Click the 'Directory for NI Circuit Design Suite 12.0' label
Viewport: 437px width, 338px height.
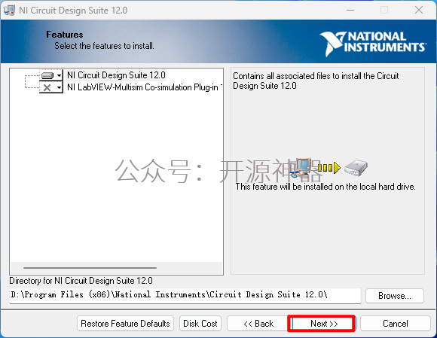81,281
